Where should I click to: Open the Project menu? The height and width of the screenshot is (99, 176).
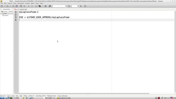[28, 3]
